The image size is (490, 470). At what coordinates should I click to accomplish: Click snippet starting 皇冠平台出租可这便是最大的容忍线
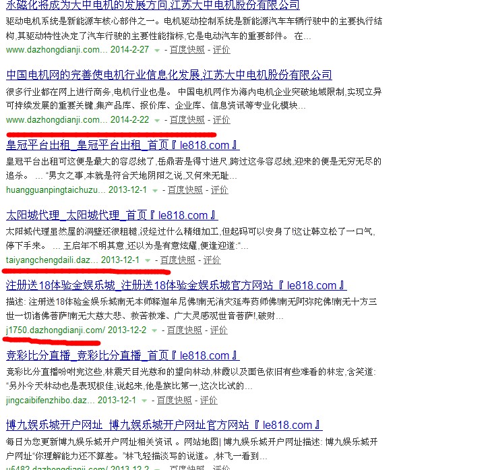193,169
